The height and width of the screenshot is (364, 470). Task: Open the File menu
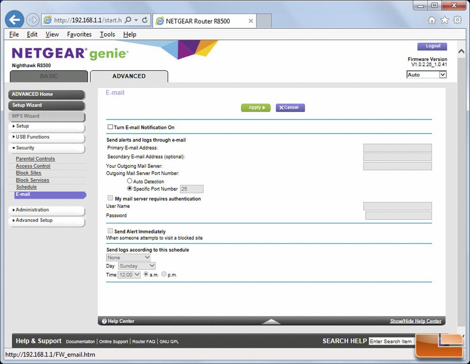click(x=14, y=34)
